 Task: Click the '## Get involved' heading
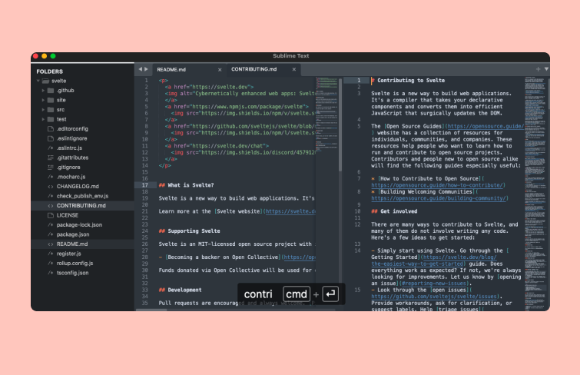pyautogui.click(x=394, y=211)
